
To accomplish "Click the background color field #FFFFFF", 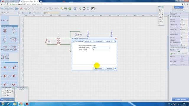I will pyautogui.click(x=184, y=24).
